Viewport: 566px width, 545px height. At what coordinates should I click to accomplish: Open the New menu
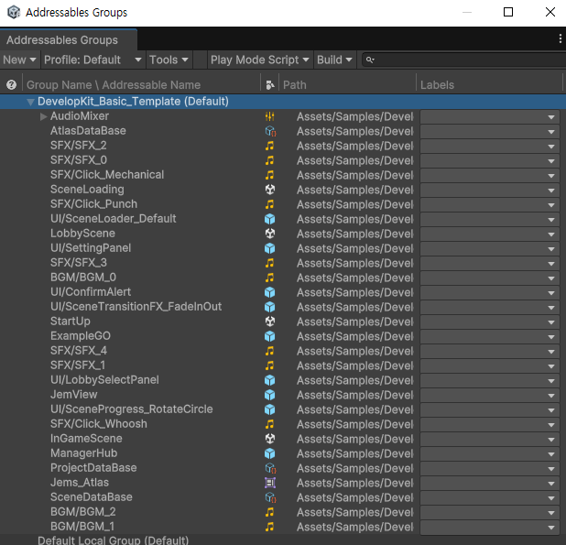point(19,60)
